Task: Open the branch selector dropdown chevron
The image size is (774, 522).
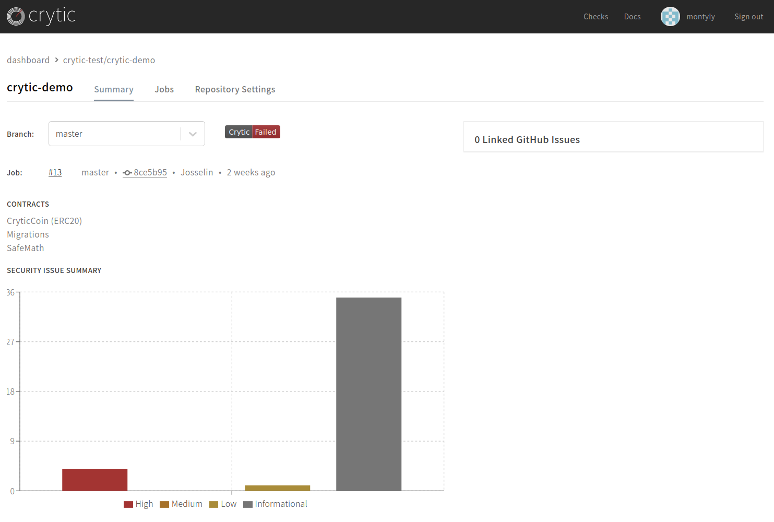Action: click(x=192, y=134)
